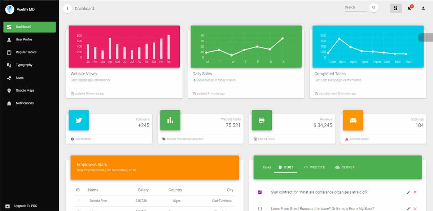
Task: Click the dashboard grid toggle in the top bar
Action: (x=395, y=8)
